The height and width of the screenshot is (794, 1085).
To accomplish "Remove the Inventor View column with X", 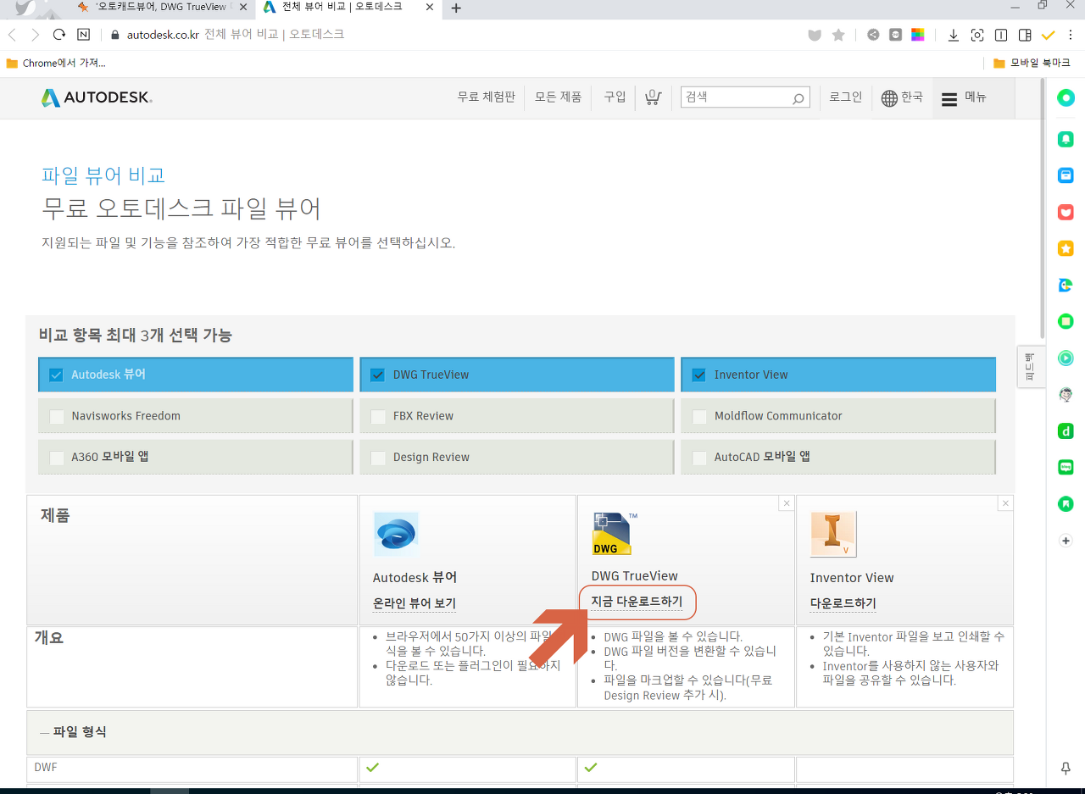I will [1005, 503].
